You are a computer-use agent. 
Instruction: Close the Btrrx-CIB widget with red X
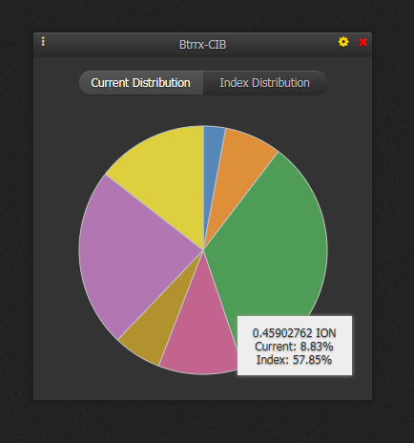coord(362,42)
